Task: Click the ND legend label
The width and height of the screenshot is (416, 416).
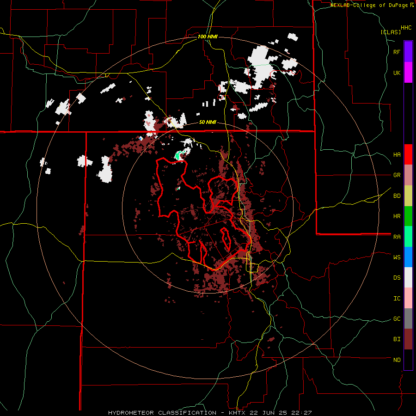Action: (397, 360)
